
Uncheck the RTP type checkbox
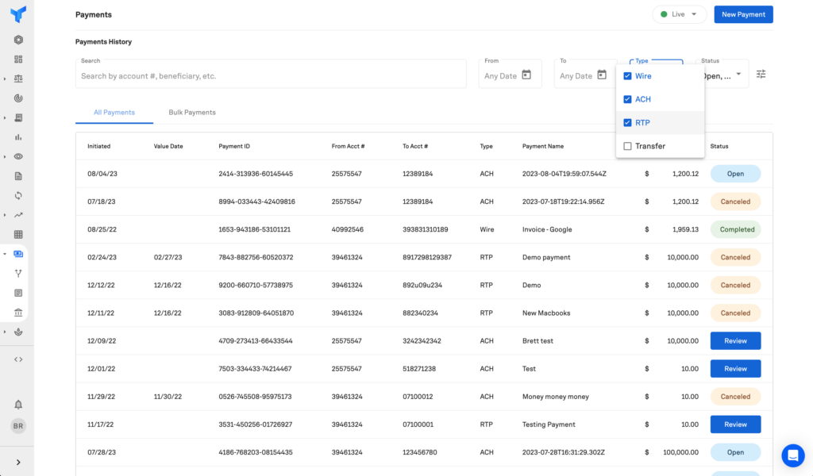click(x=627, y=123)
